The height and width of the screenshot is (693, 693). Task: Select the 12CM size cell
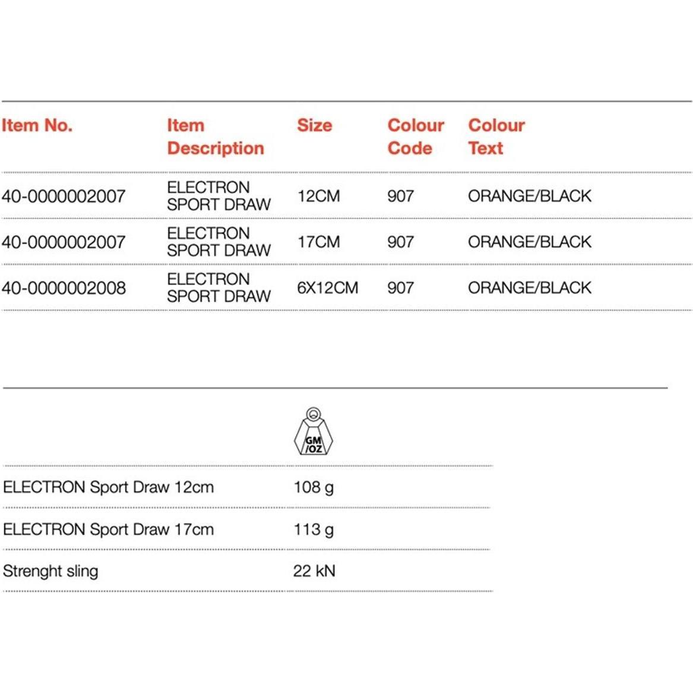pyautogui.click(x=318, y=196)
